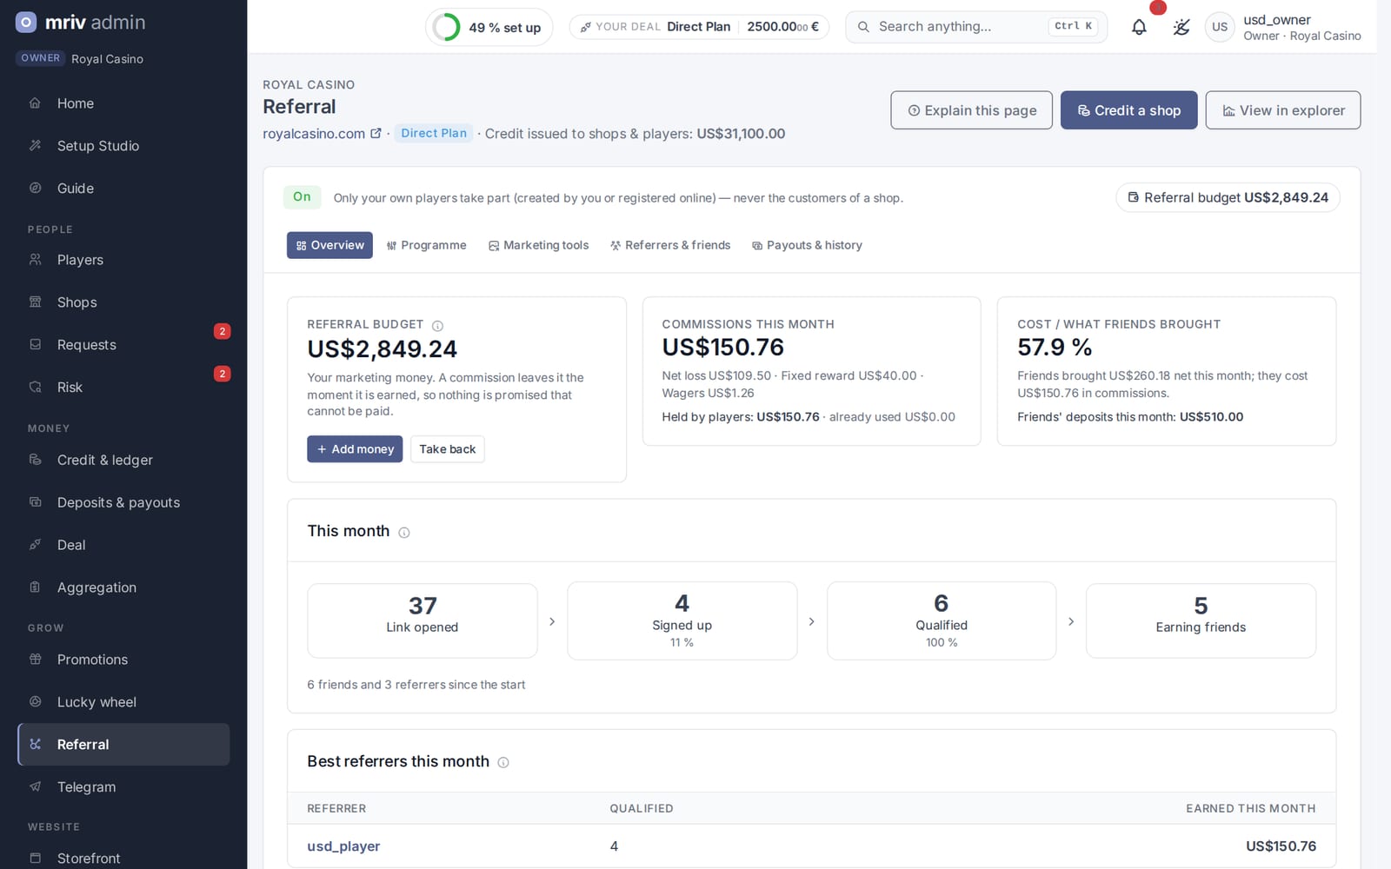Image resolution: width=1391 pixels, height=869 pixels.
Task: Select the Earning friends 5 card
Action: pos(1201,620)
